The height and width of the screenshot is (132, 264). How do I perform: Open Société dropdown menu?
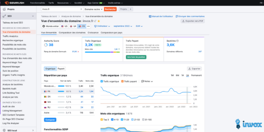[x=79, y=3]
